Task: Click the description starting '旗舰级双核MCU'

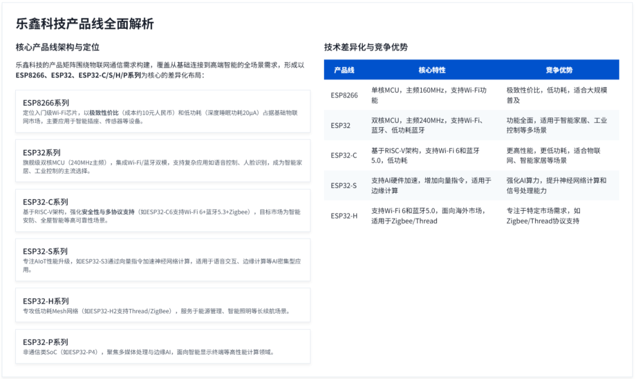Action: [163, 167]
